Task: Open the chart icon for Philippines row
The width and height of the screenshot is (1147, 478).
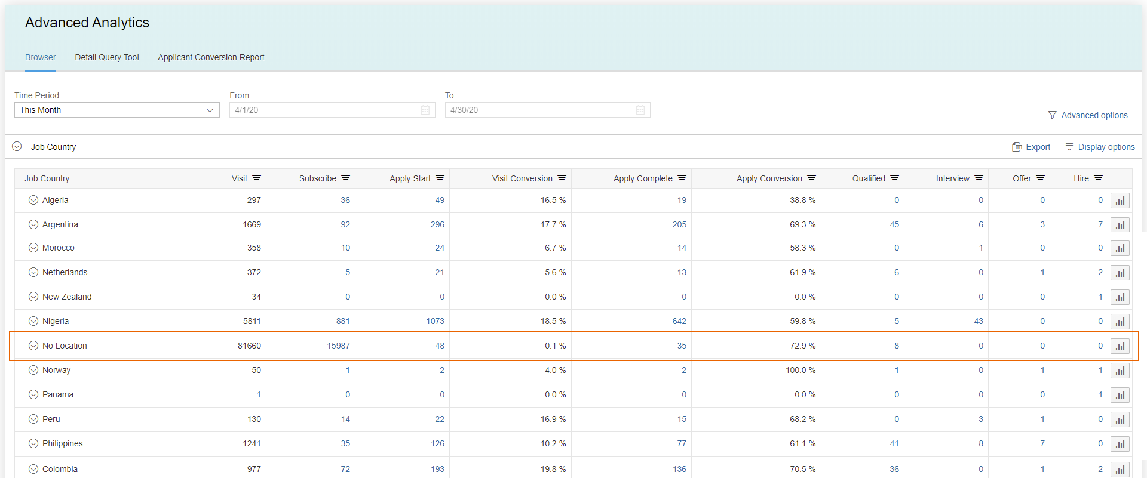Action: point(1120,444)
